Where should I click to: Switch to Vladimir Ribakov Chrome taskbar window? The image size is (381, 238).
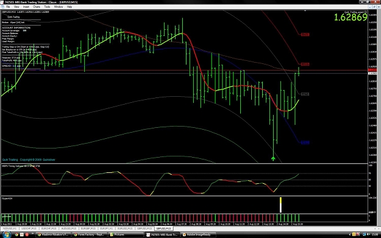[x=53, y=234]
